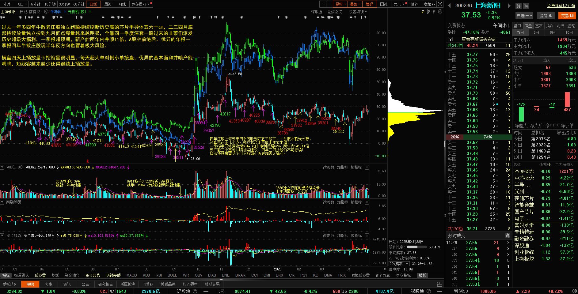This screenshot has height=294, width=578.
Task: Select the 日线 daily period
Action: [93, 4]
